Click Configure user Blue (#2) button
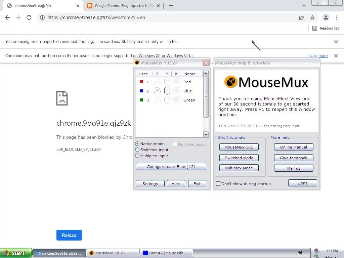Screen dimensions: 344x258 coord(171,167)
